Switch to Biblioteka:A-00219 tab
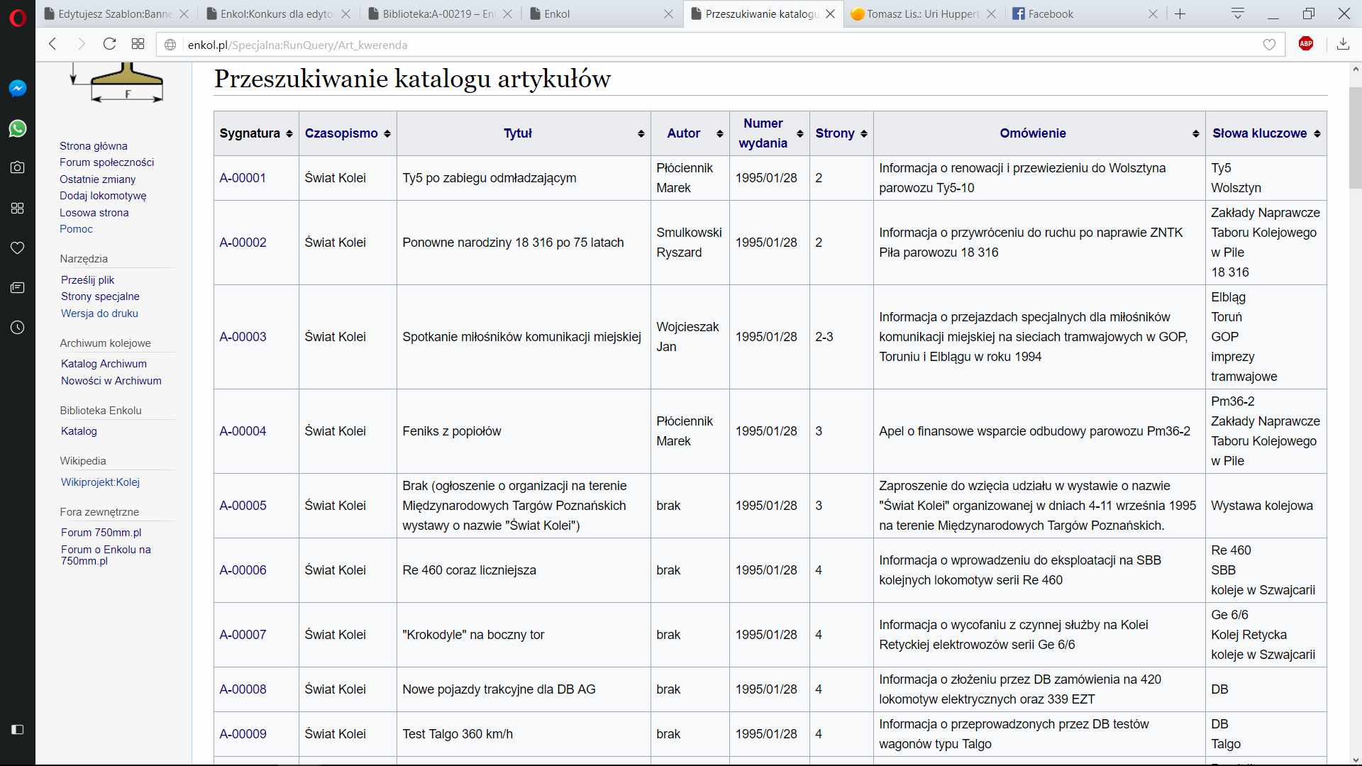This screenshot has height=766, width=1362. (x=437, y=13)
